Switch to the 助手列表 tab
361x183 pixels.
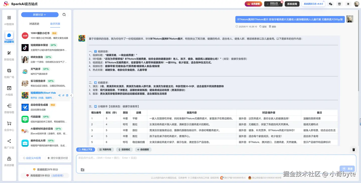tap(55, 24)
